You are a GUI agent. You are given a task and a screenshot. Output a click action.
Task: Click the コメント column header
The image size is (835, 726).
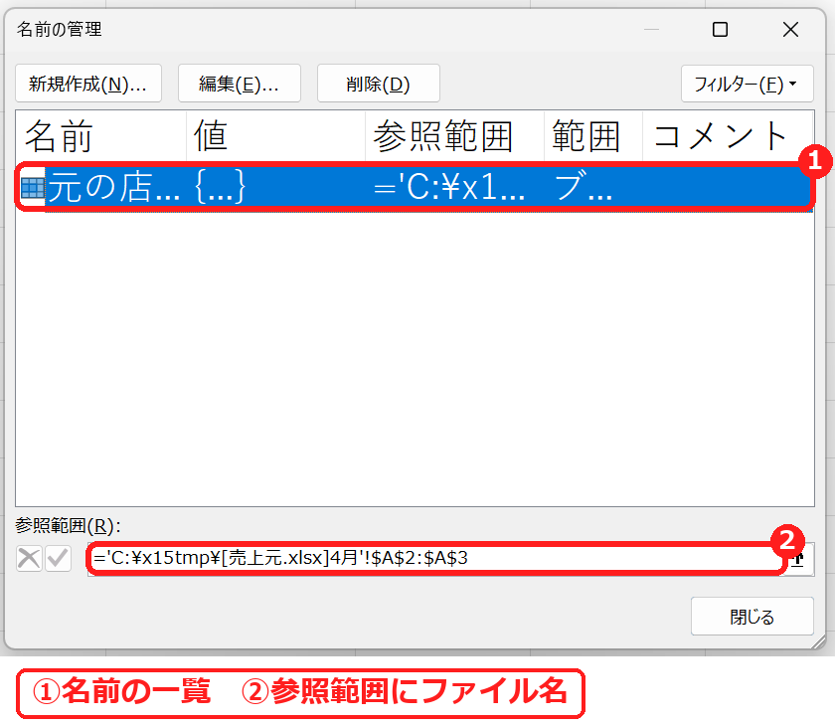(x=728, y=136)
